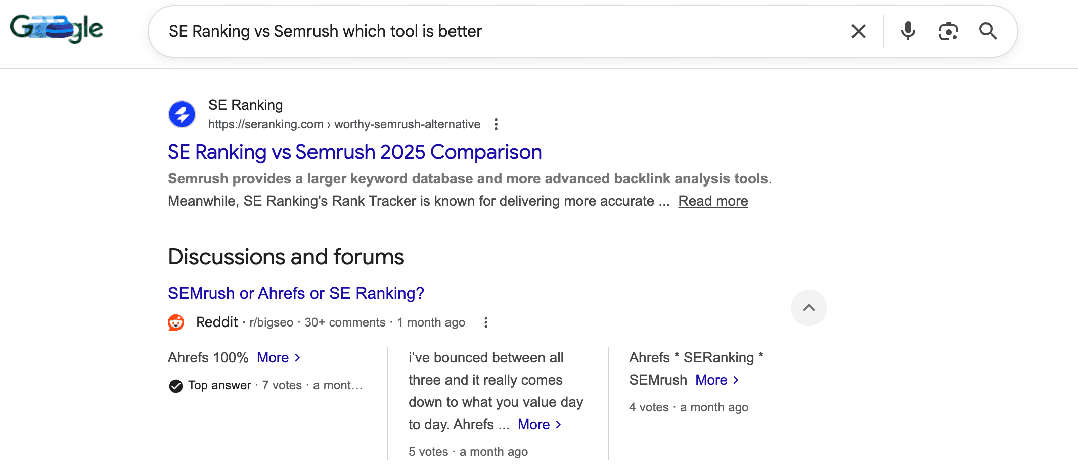The height and width of the screenshot is (465, 1078).
Task: Clear the search query with the X icon
Action: click(x=858, y=31)
